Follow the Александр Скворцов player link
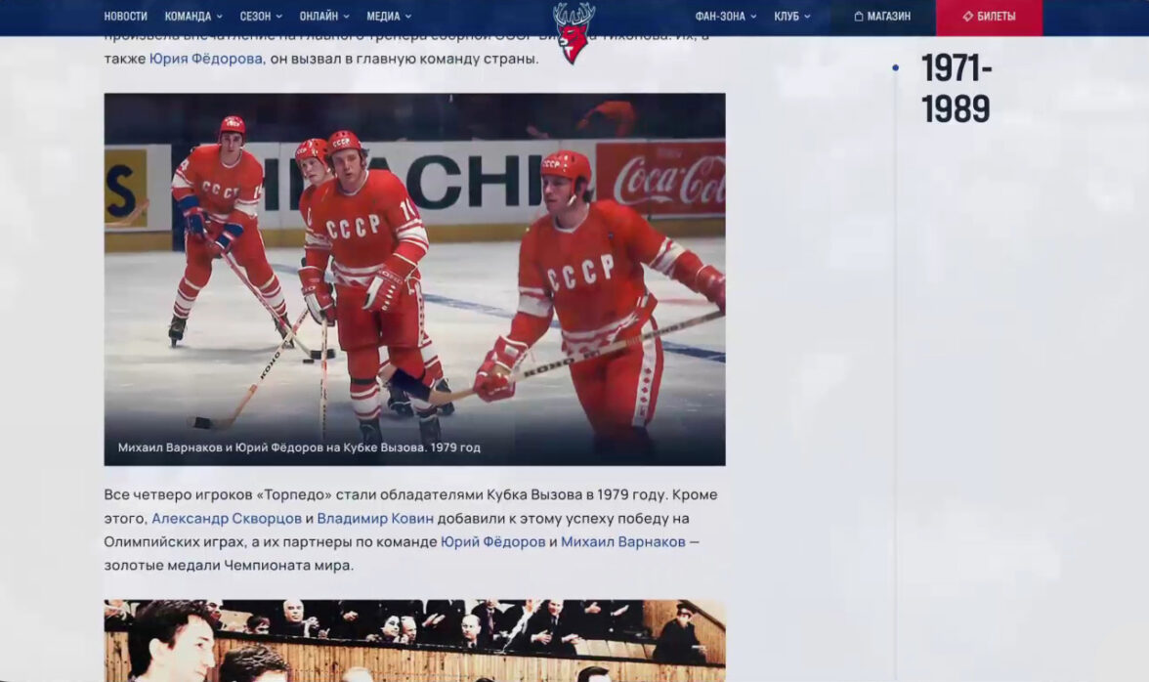 click(227, 518)
